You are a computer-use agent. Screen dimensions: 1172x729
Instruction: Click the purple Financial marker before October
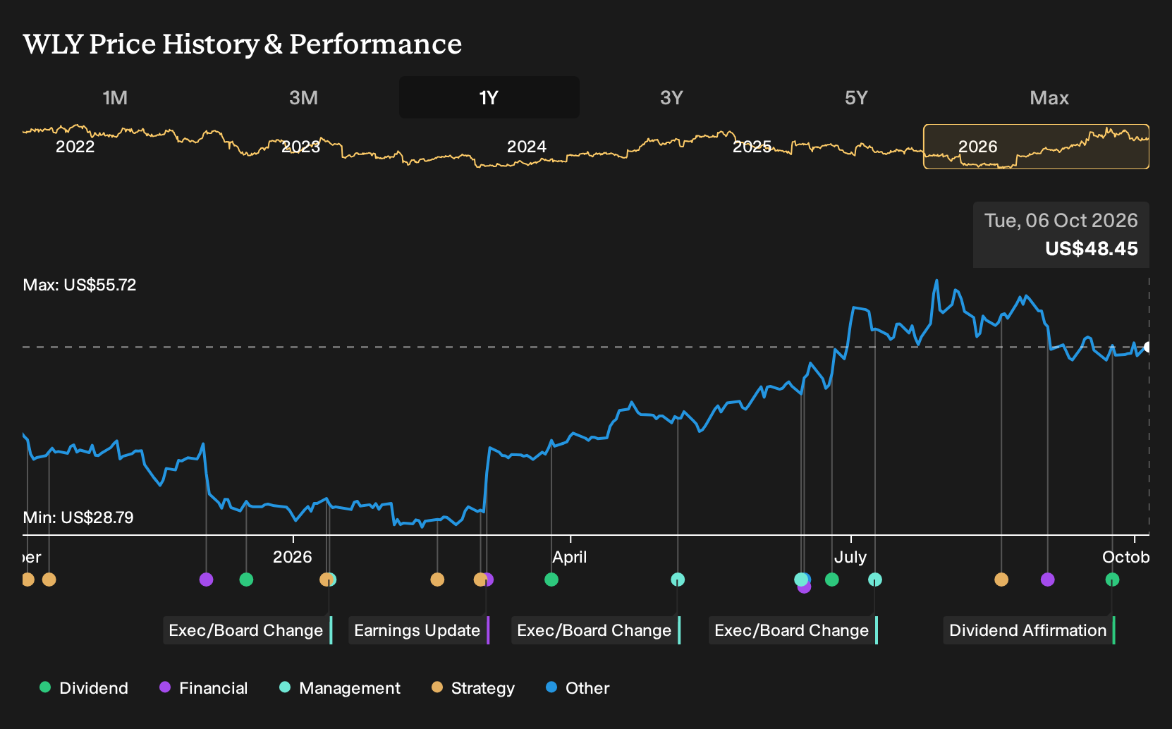click(1047, 580)
